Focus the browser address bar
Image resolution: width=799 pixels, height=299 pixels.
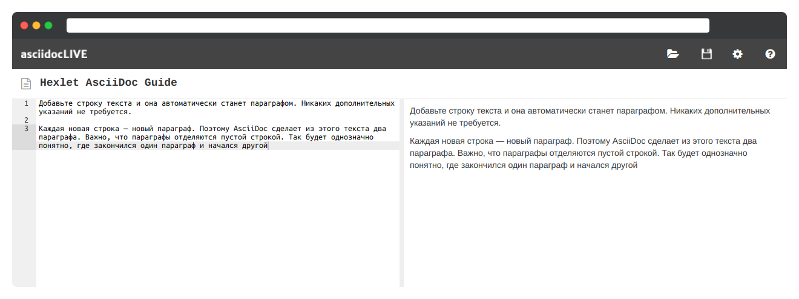[387, 25]
